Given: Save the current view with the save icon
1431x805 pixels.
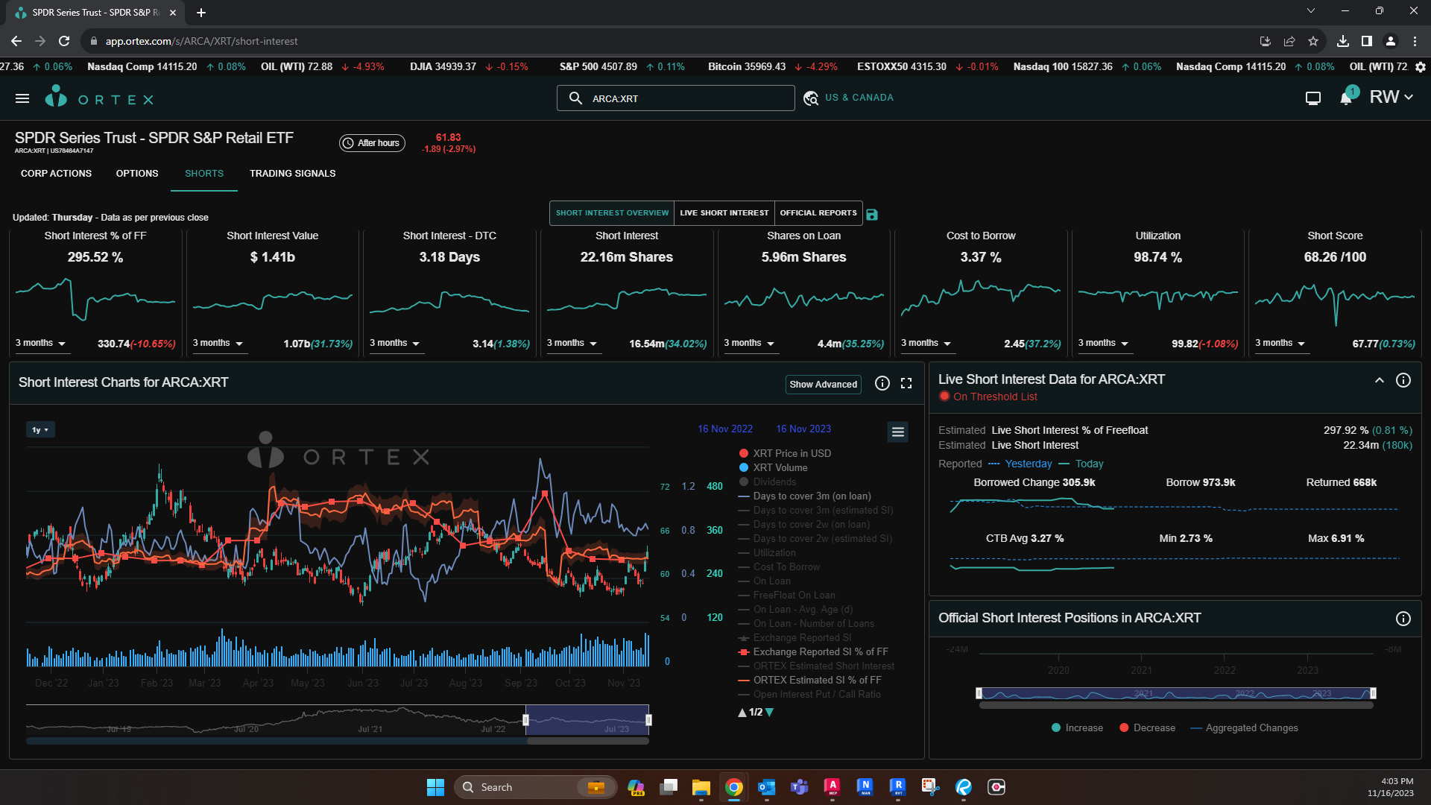Looking at the screenshot, I should (872, 213).
